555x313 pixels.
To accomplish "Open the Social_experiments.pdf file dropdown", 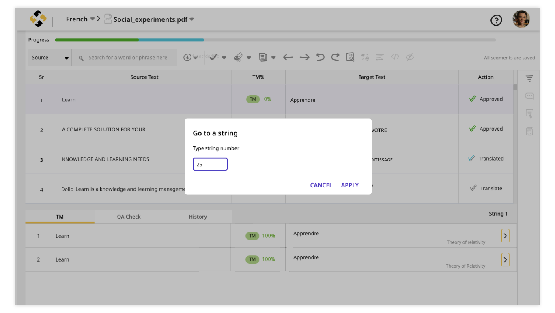I will [x=191, y=19].
